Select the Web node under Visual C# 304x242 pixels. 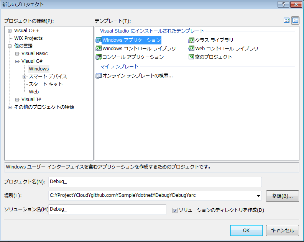(34, 92)
